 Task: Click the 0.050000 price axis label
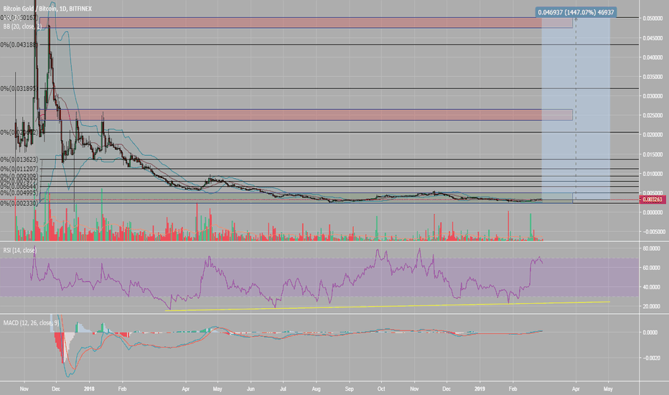pos(652,19)
